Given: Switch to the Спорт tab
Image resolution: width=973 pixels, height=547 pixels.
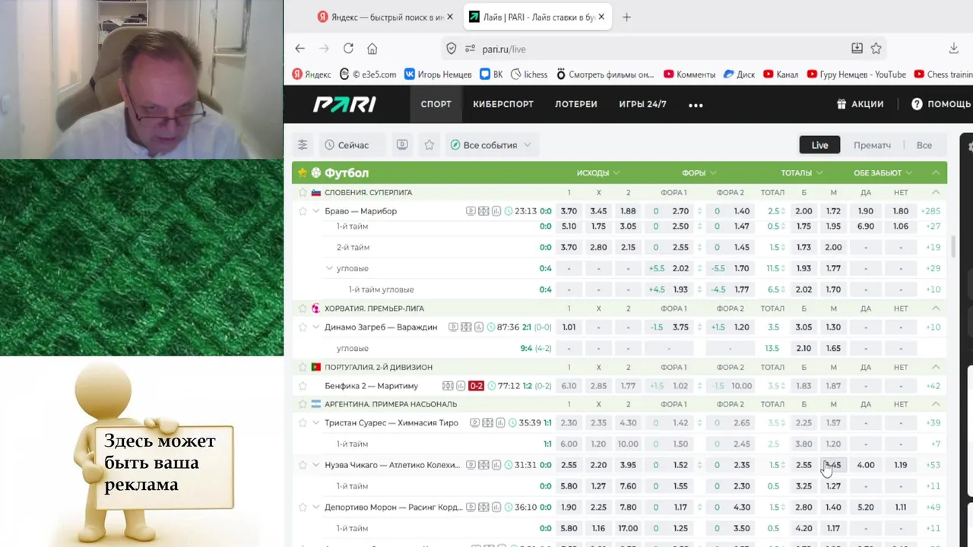Looking at the screenshot, I should click(x=436, y=104).
